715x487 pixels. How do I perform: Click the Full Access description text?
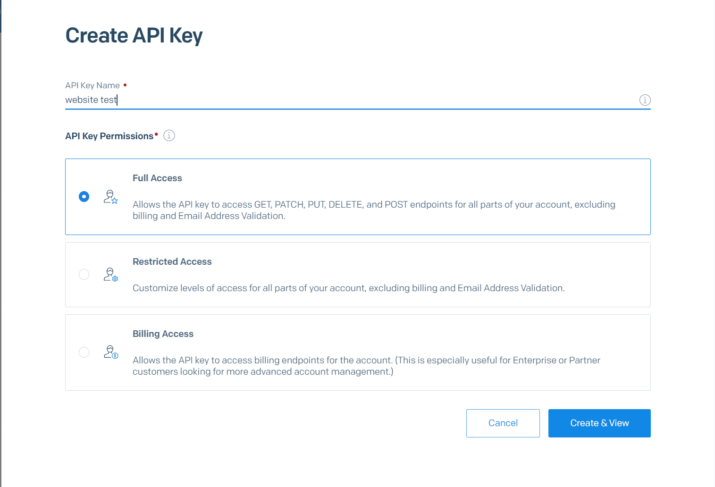click(374, 210)
